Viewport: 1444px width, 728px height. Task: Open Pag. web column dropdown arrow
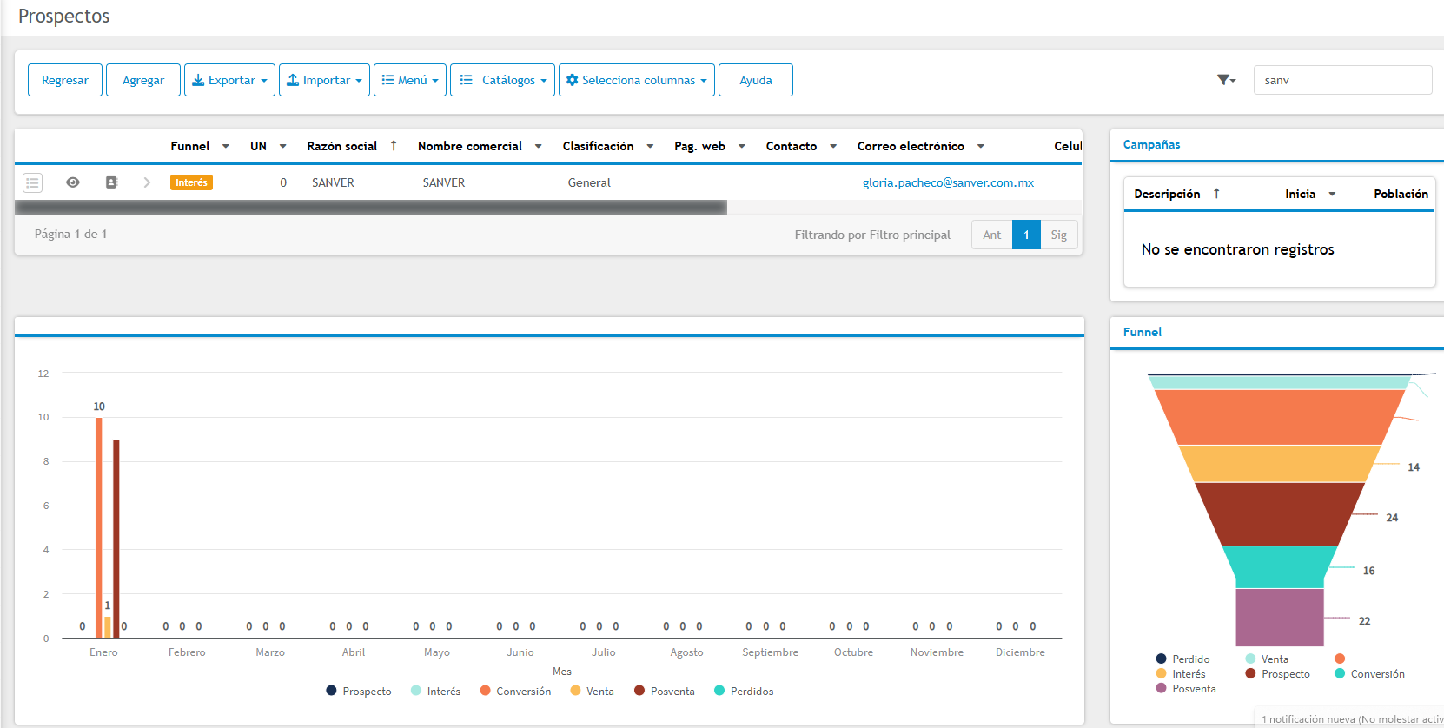point(742,146)
